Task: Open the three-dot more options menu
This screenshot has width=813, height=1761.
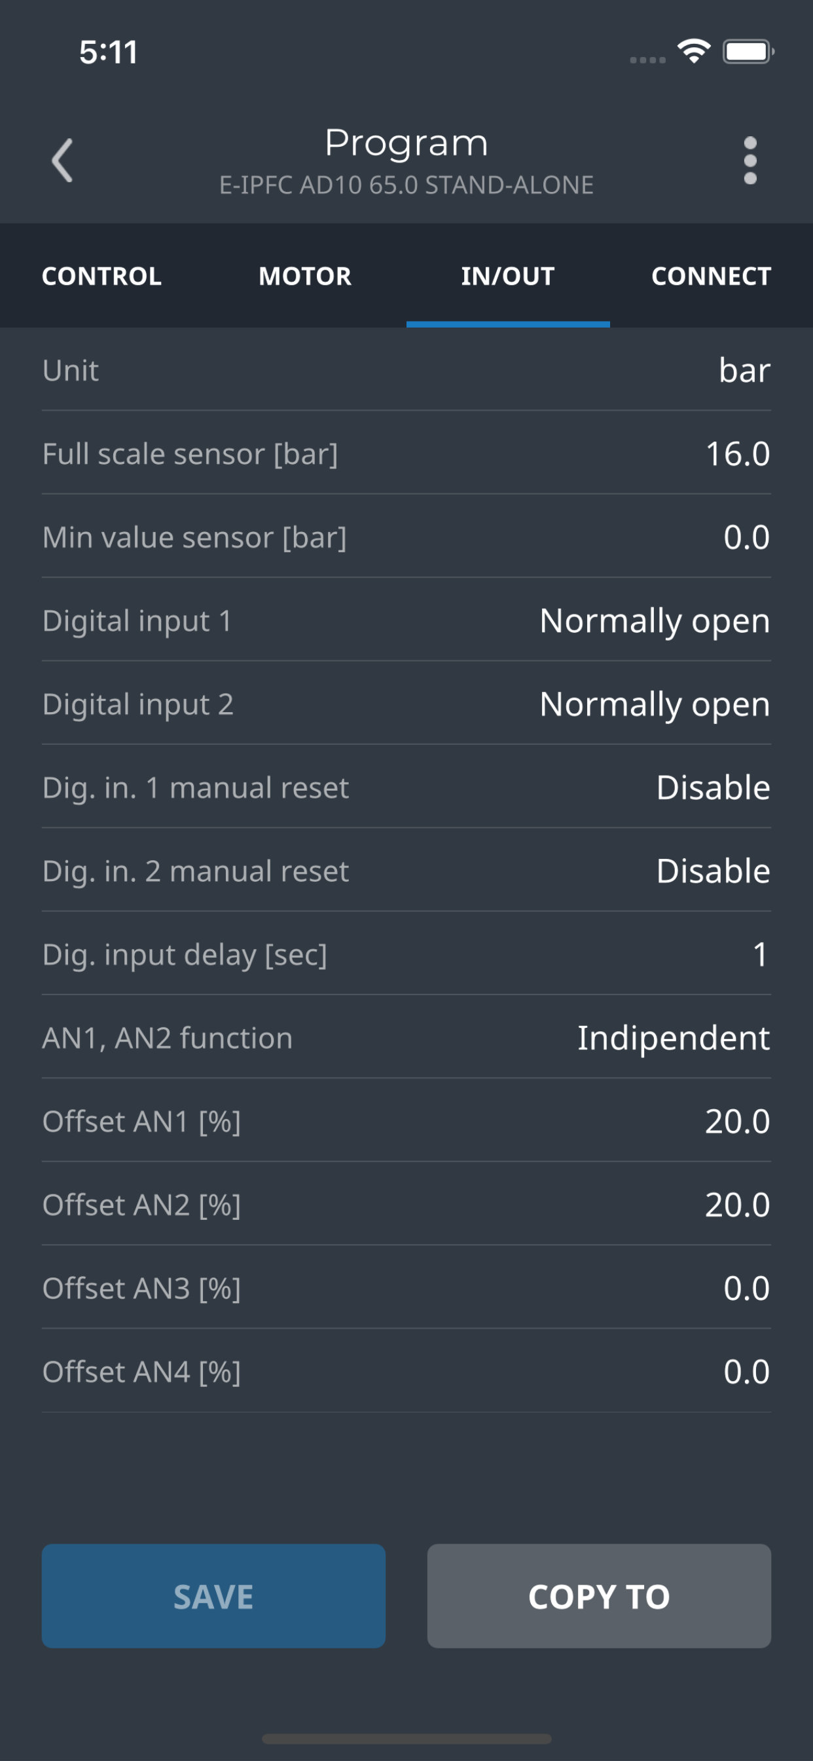Action: (x=750, y=161)
